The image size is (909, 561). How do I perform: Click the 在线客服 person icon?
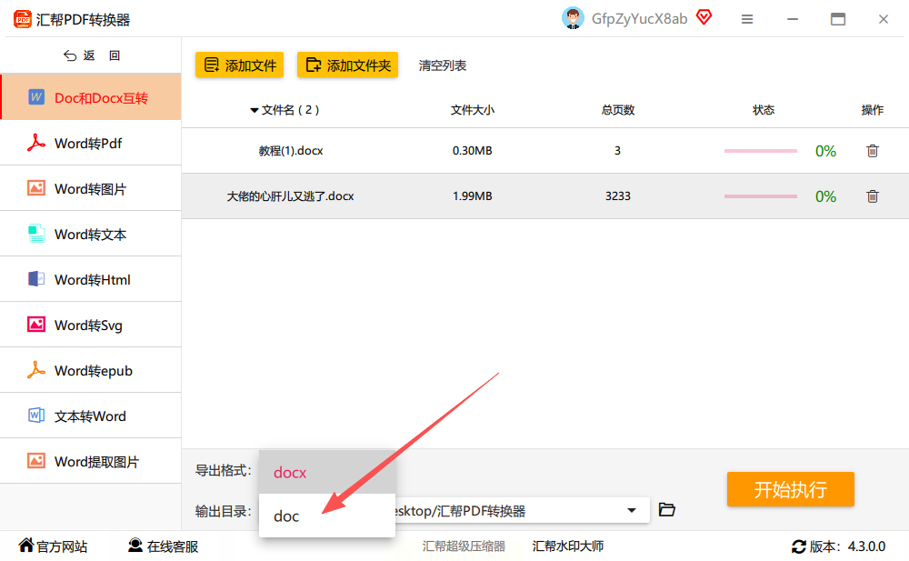[135, 546]
